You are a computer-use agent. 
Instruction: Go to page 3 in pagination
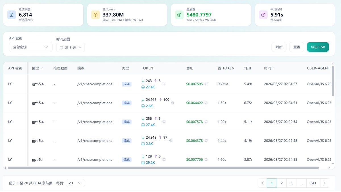(291, 183)
